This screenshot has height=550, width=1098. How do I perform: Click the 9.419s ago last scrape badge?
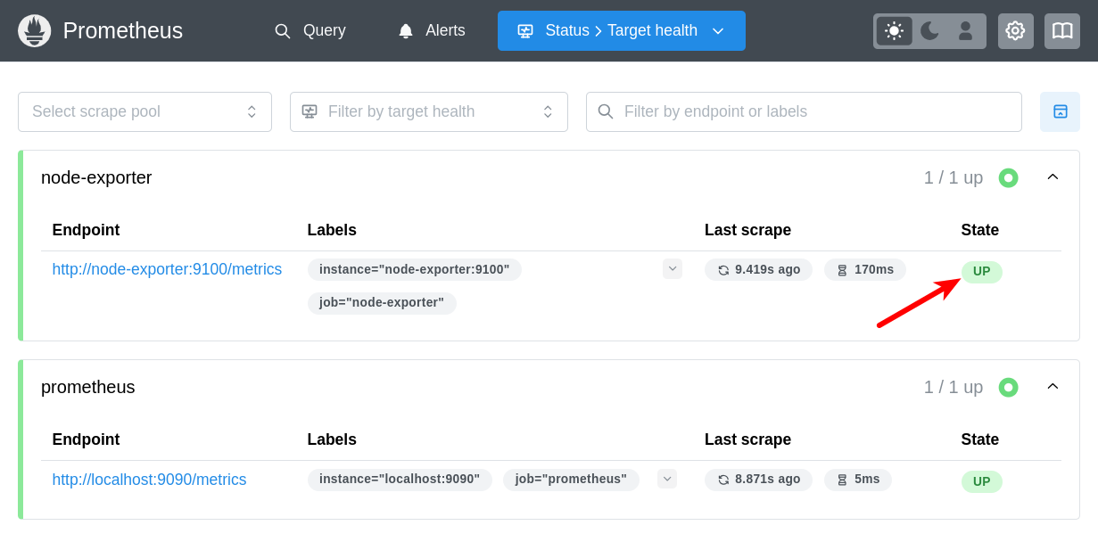point(758,269)
